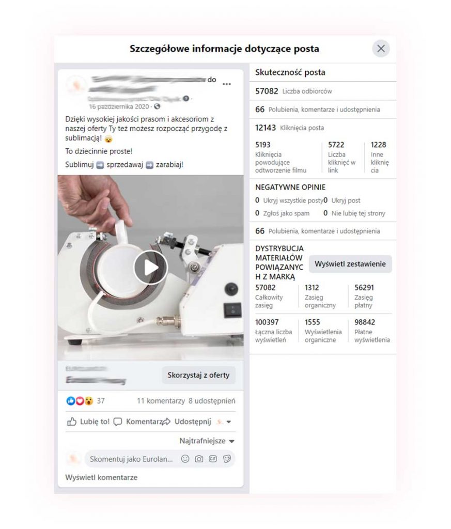Open the profile selector dropdown arrow
451x529 pixels.
[229, 422]
